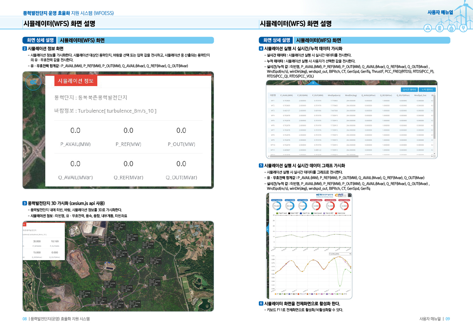Screen dimensions: 473x334
Task: Click the P_AVAIL(MW) label in simulation info panel
Action: click(x=75, y=144)
